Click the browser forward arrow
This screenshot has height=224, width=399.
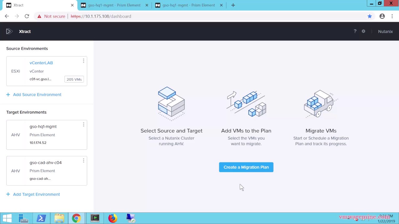(x=17, y=16)
